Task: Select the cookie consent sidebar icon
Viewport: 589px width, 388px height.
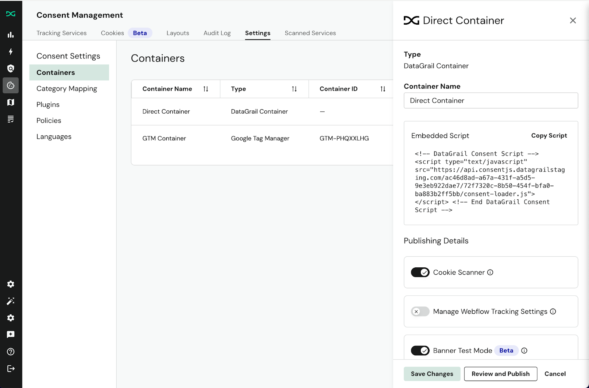Action: [x=11, y=85]
